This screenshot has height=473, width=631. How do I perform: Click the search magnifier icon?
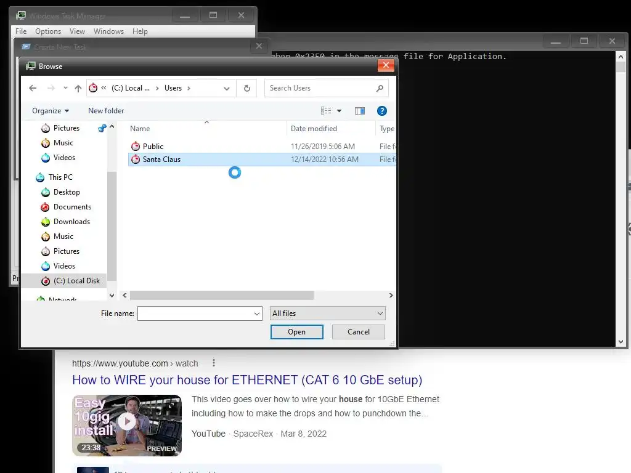[x=380, y=88]
